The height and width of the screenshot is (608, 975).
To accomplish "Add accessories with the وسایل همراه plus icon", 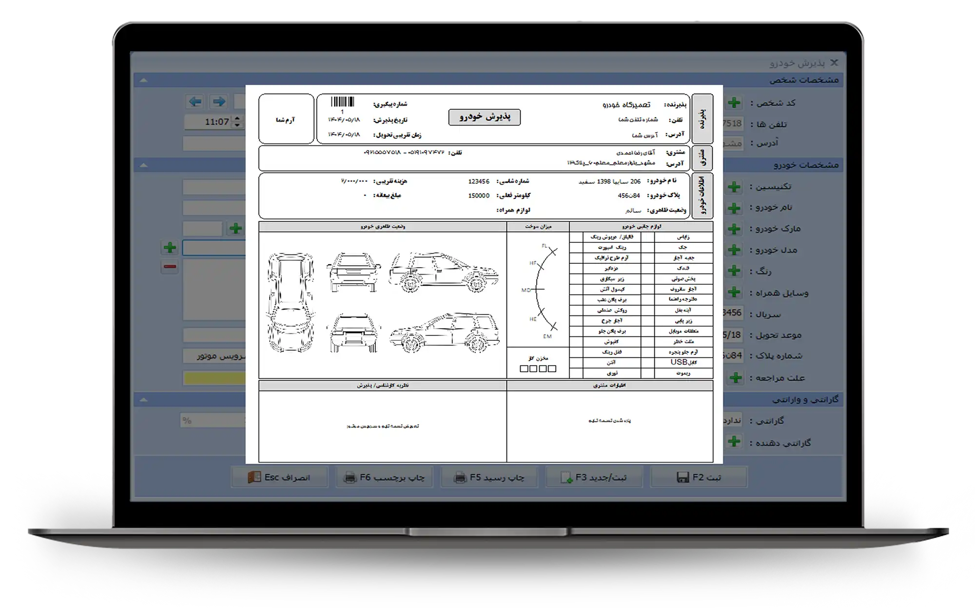I will 734,293.
